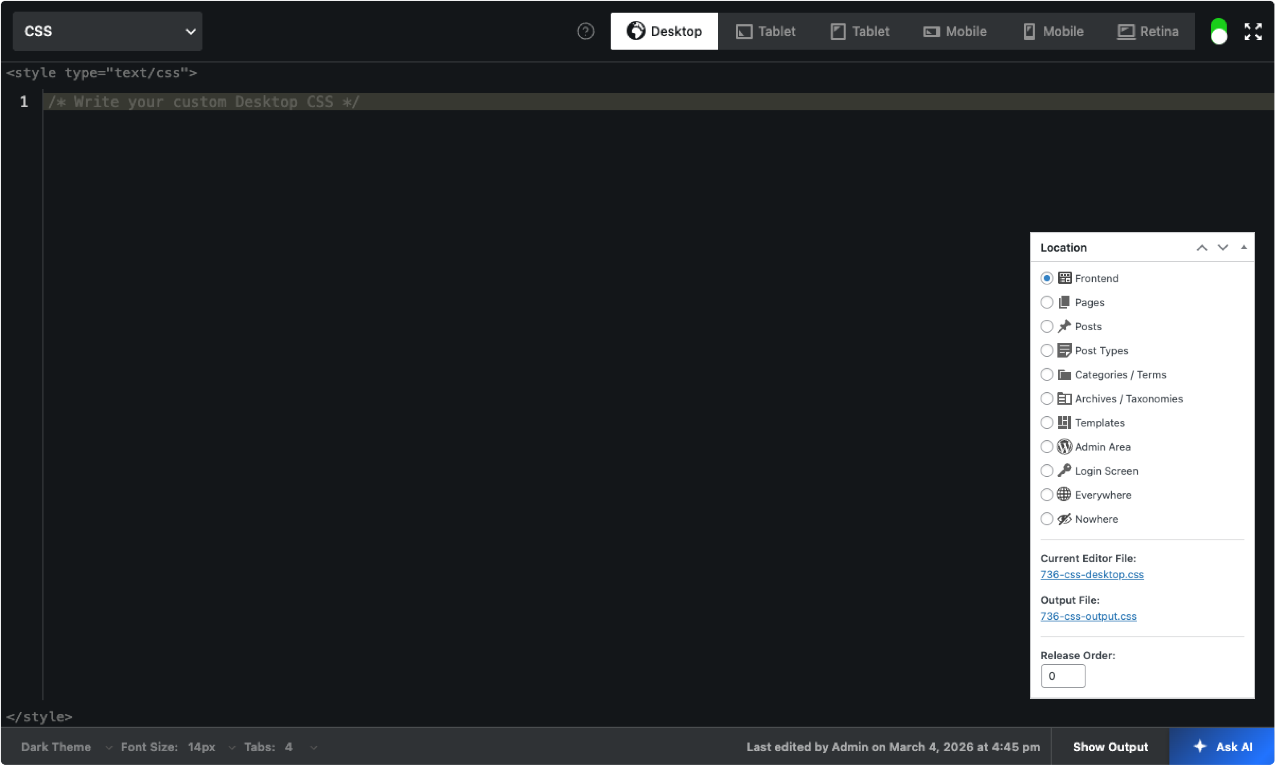The width and height of the screenshot is (1275, 765).
Task: Toggle the green active status indicator
Action: (x=1219, y=31)
